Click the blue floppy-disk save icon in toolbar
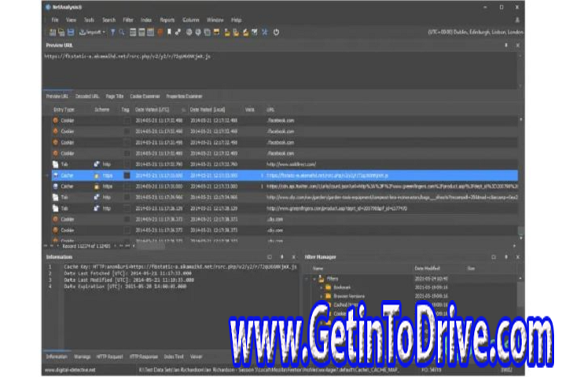566x377 pixels. [x=71, y=32]
